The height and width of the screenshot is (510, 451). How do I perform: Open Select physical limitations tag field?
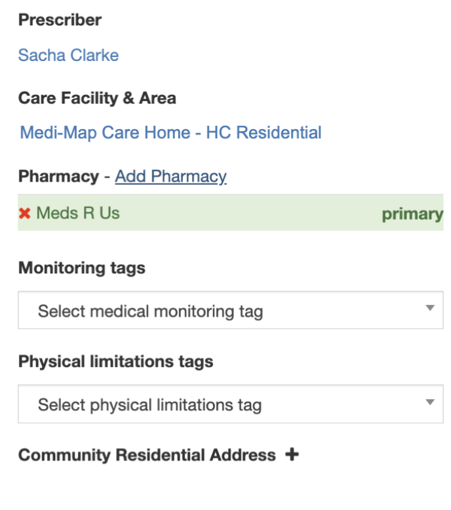point(149,405)
